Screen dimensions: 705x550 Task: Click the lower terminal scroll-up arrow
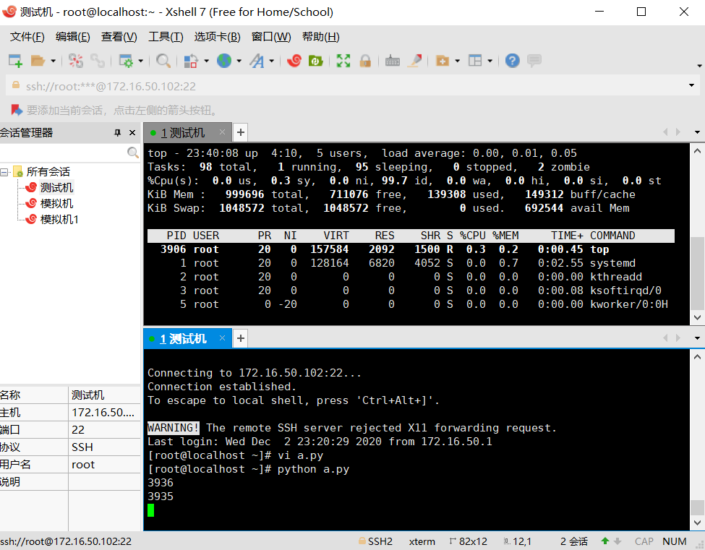coord(697,357)
